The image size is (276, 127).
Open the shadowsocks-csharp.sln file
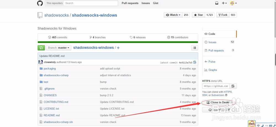click(x=58, y=122)
